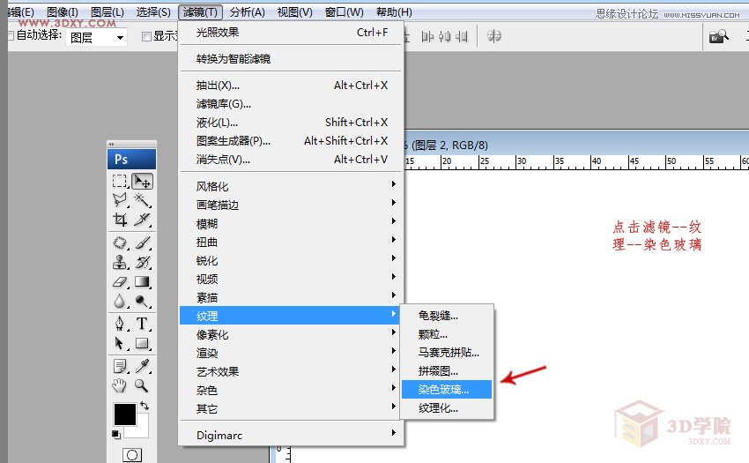Select the Pen tool
The image size is (749, 463).
click(x=120, y=324)
